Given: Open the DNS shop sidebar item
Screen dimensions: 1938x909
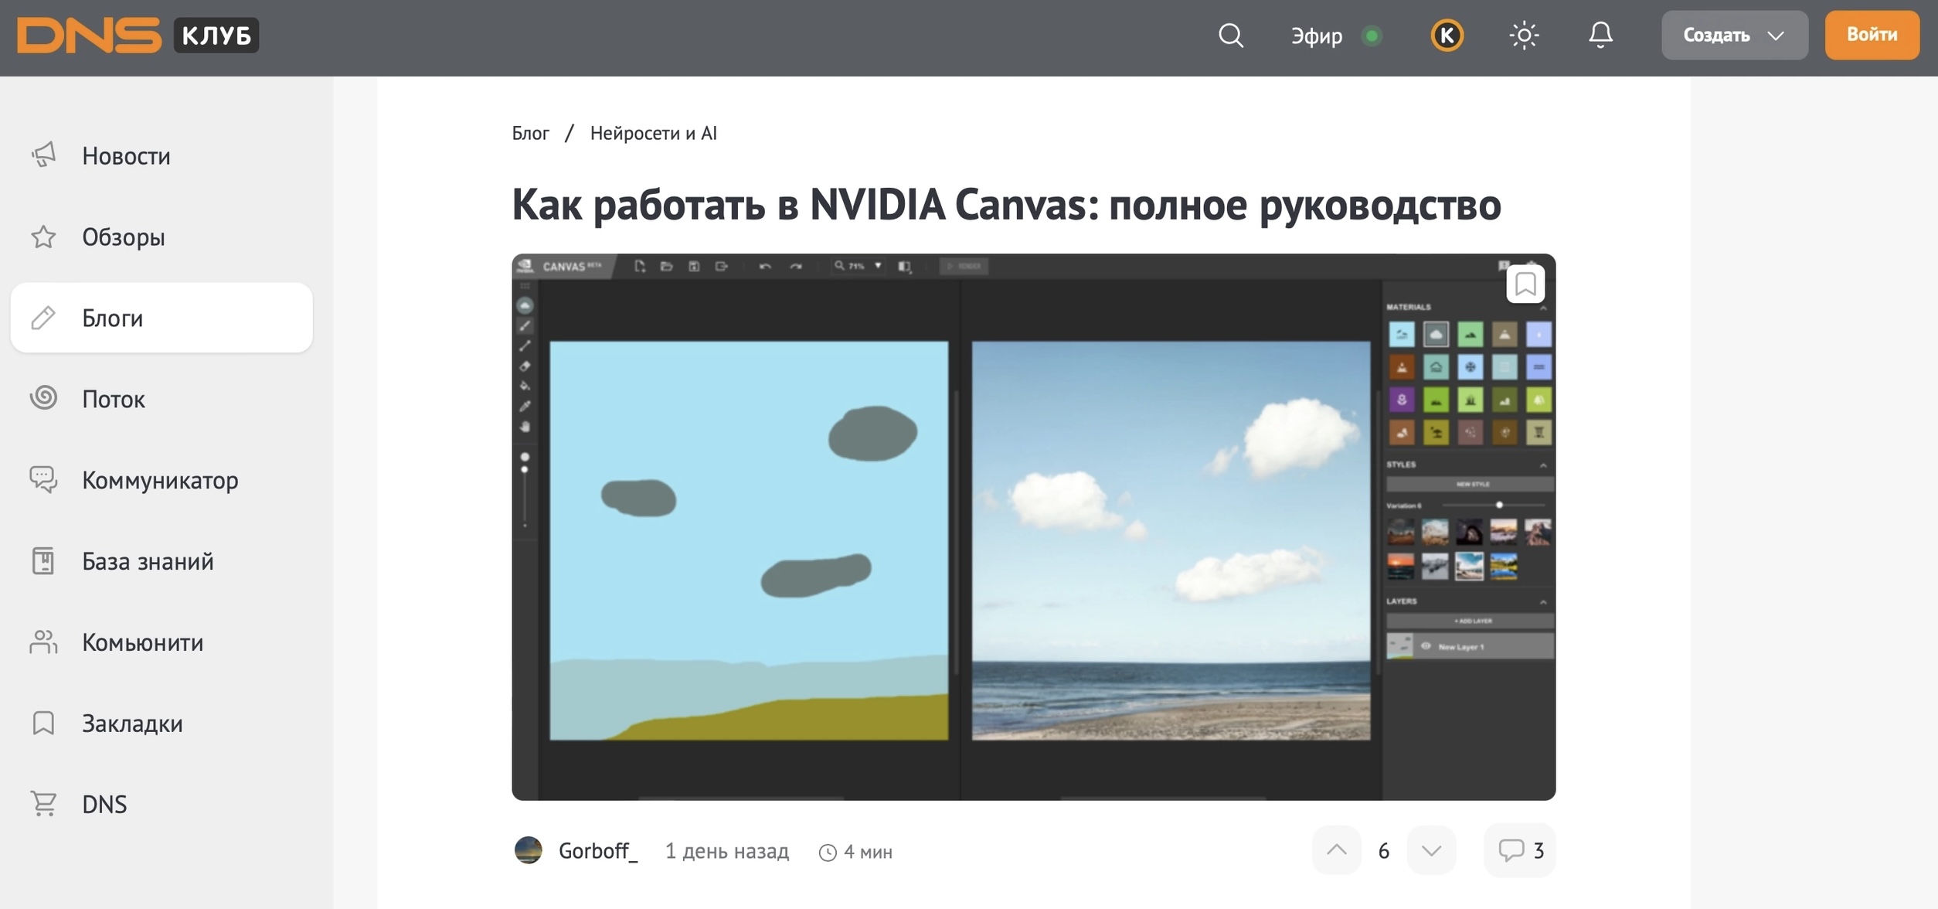Looking at the screenshot, I should coord(161,805).
